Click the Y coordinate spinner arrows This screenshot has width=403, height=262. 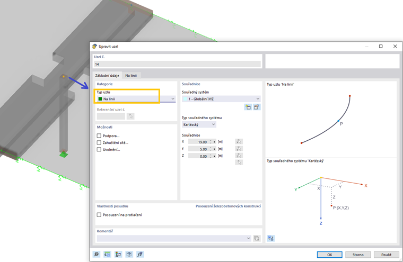pyautogui.click(x=211, y=149)
